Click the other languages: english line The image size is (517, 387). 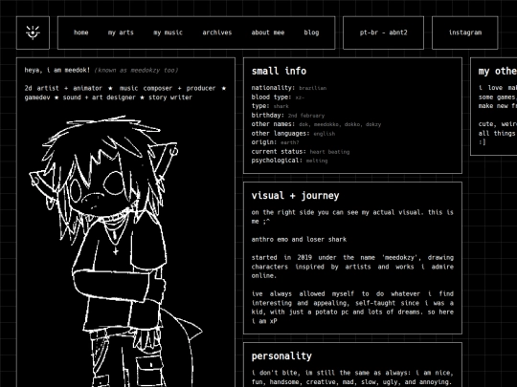pos(293,133)
